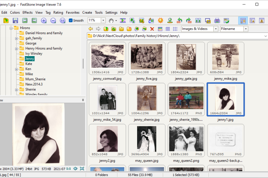This screenshot has height=178, width=268.
Task: Click the Move To Folder icon
Action: pyautogui.click(x=144, y=29)
